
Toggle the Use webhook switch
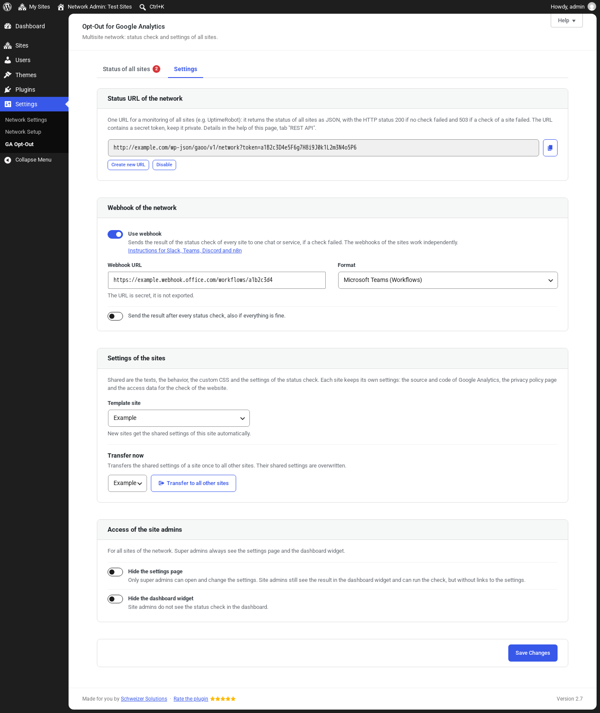(115, 234)
